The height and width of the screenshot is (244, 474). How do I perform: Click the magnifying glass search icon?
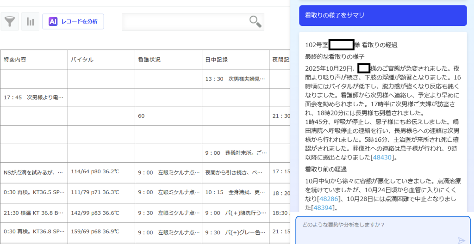[255, 21]
